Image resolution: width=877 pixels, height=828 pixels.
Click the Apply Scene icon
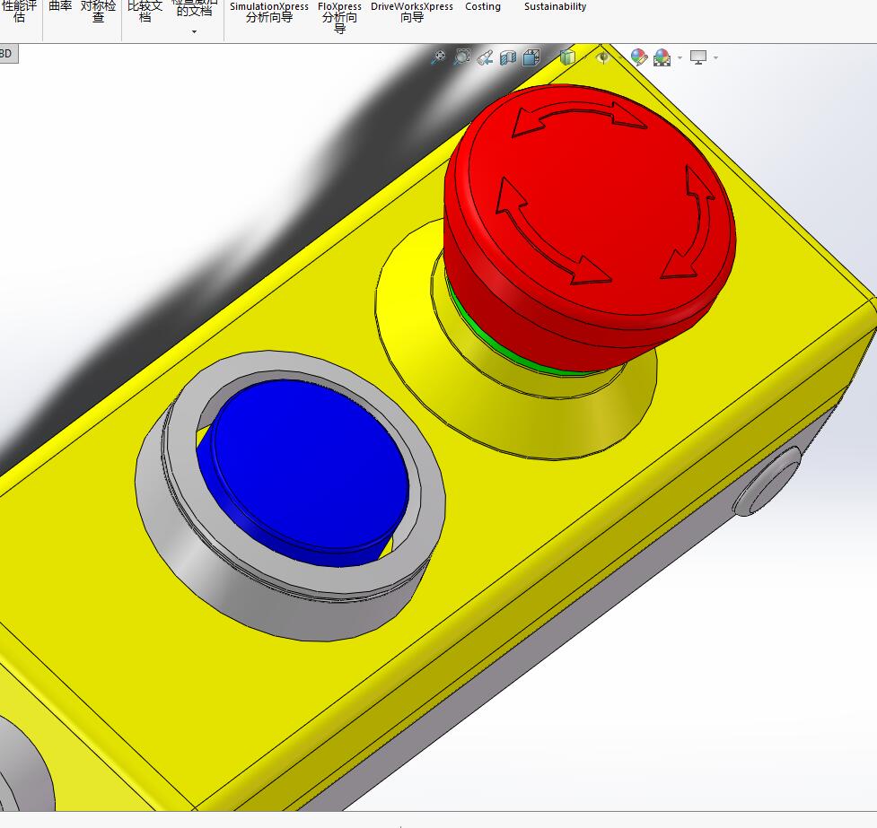coord(662,57)
